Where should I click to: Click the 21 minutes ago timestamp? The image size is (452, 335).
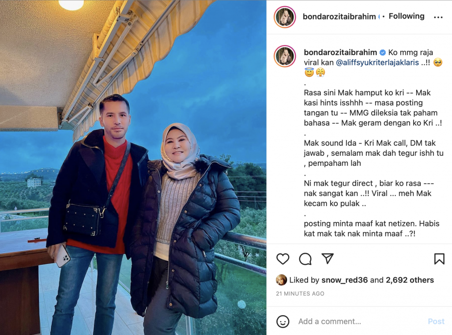pyautogui.click(x=300, y=294)
